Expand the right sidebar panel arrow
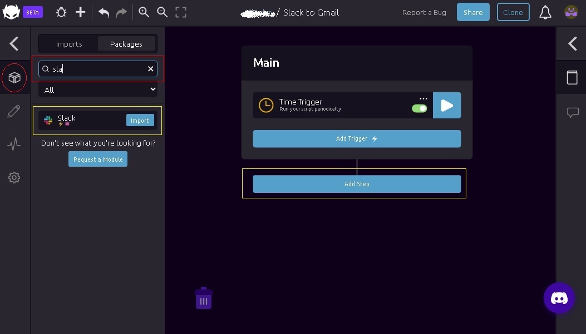 (573, 44)
